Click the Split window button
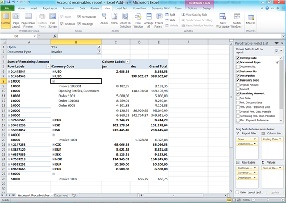Image resolution: width=286 pixels, height=203 pixels. click(171, 15)
